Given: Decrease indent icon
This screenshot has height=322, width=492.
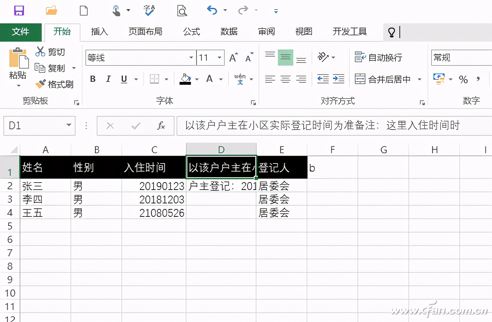Looking at the screenshot, I should coord(323,79).
